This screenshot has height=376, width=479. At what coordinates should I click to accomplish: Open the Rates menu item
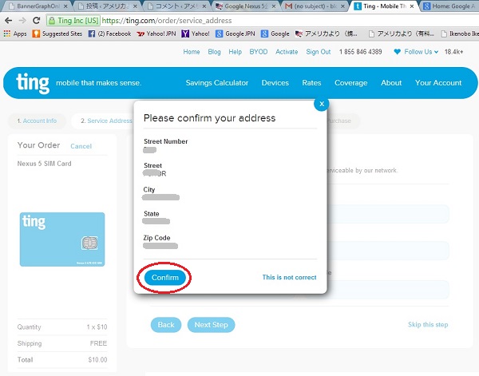pos(311,83)
